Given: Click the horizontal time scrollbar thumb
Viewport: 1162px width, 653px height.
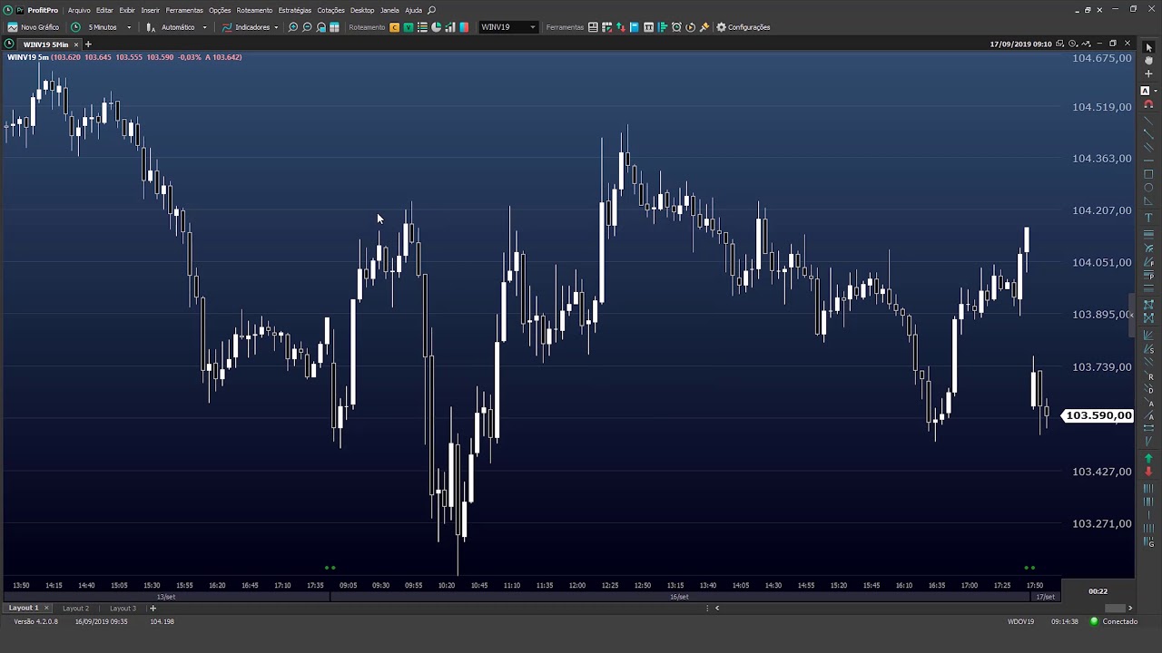Looking at the screenshot, I should [x=1115, y=608].
